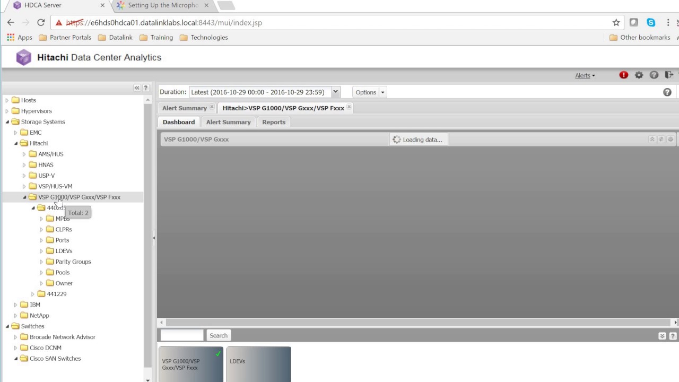679x382 pixels.
Task: Open help icon beside the Options bar
Action: 667,92
